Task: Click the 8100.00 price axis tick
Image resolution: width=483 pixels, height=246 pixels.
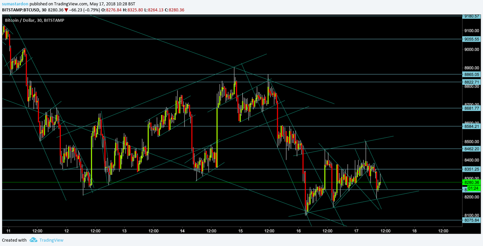Action: coord(471,215)
